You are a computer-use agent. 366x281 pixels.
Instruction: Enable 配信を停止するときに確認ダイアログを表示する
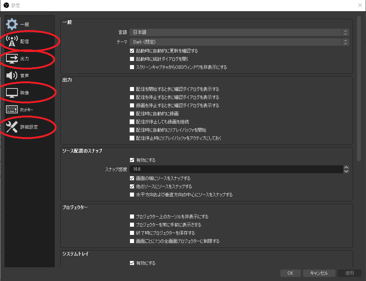click(132, 97)
